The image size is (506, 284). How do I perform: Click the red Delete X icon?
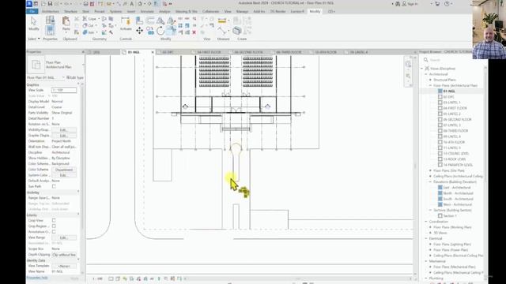pos(194,32)
